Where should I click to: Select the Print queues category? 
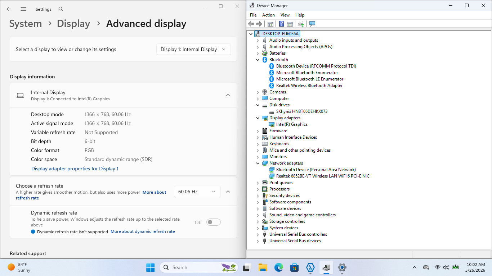[281, 183]
